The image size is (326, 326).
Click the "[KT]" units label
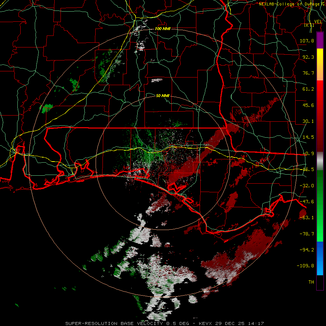coord(309,25)
